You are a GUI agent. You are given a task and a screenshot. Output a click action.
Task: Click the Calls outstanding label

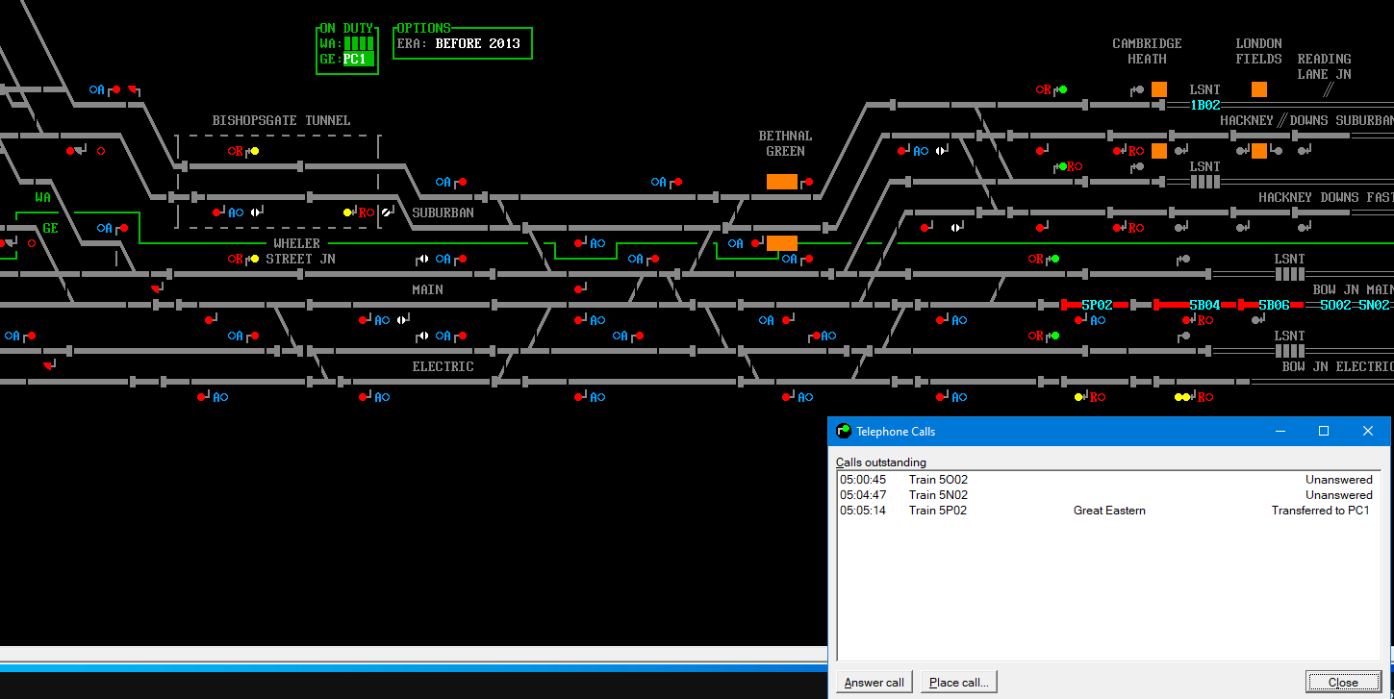click(881, 462)
